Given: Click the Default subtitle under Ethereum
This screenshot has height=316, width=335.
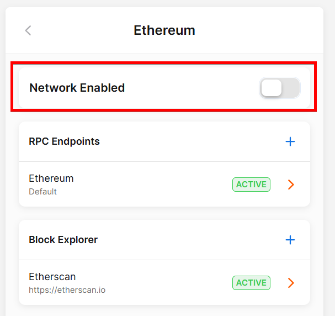Looking at the screenshot, I should pos(42,192).
